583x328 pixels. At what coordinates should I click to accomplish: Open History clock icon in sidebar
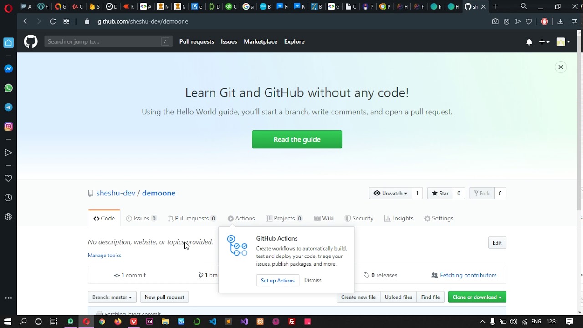click(8, 198)
